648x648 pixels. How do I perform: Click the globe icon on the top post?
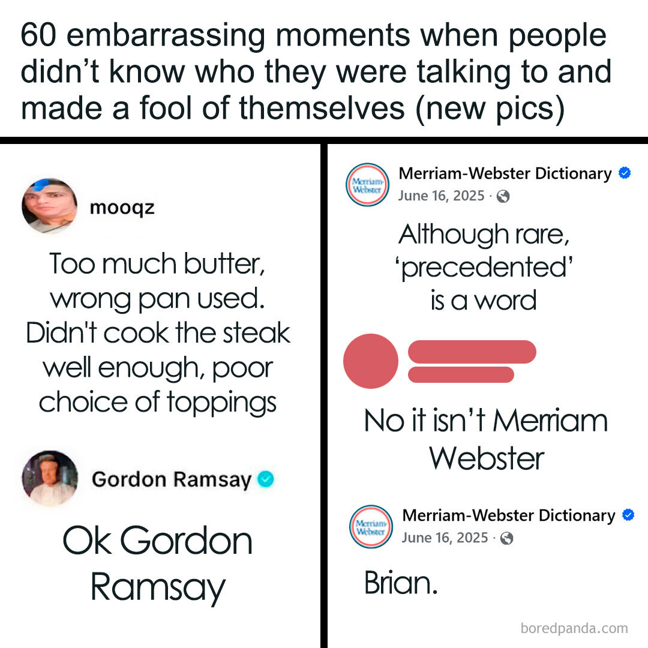[x=503, y=196]
